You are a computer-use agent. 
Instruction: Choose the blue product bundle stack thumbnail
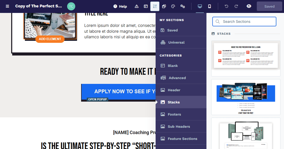pos(246,97)
